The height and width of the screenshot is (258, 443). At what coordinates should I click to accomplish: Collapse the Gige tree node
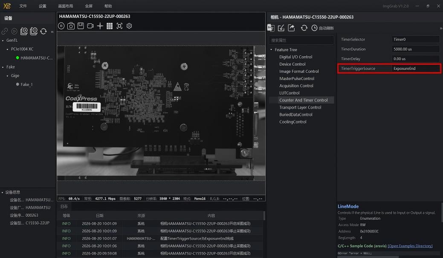pos(7,76)
